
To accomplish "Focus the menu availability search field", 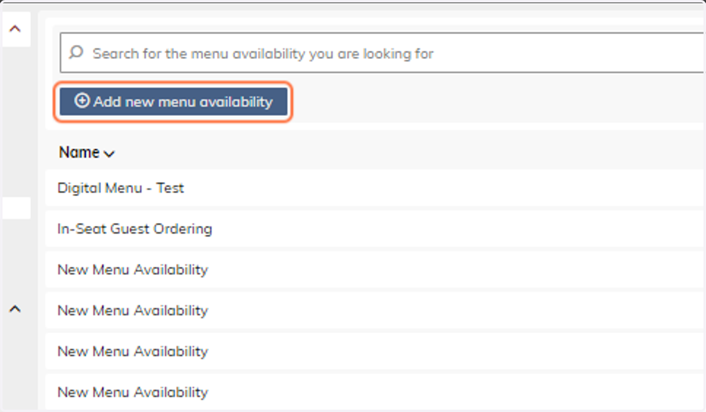I will coord(383,54).
